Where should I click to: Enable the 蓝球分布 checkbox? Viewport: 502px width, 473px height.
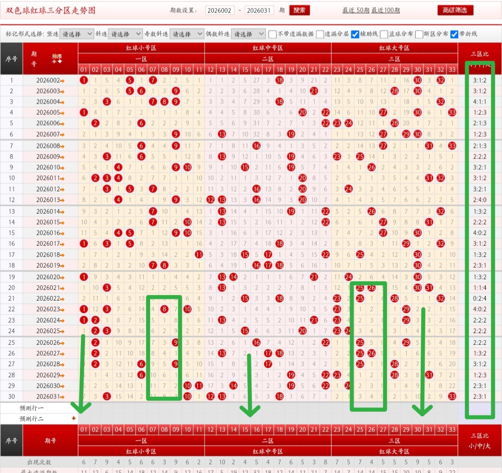(x=384, y=34)
